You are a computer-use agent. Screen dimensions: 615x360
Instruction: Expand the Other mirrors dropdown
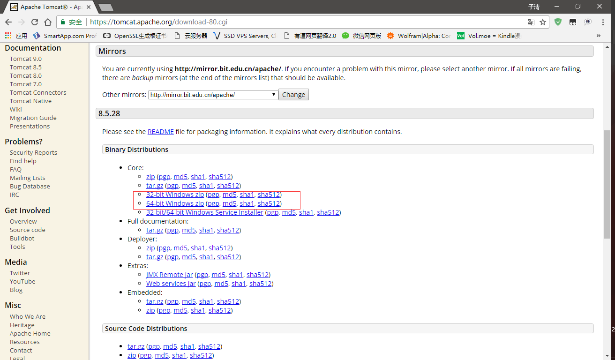pyautogui.click(x=213, y=95)
